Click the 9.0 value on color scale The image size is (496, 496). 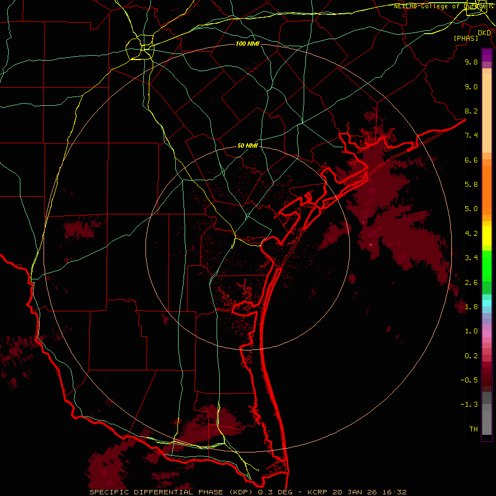click(471, 87)
